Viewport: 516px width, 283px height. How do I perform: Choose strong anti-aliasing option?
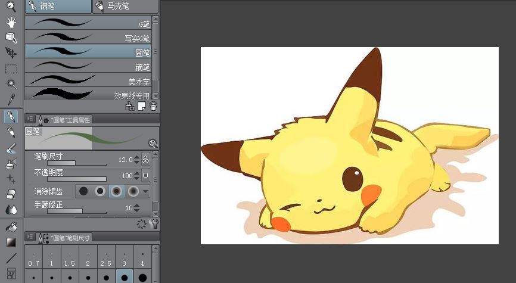[133, 191]
